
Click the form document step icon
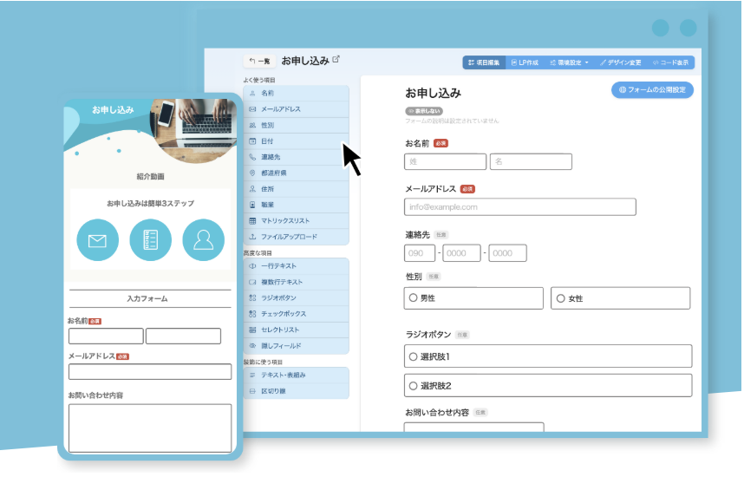click(150, 240)
